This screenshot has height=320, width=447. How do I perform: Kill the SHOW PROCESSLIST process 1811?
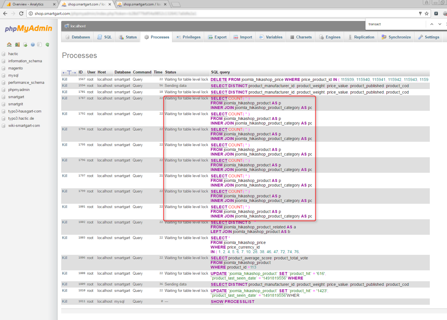click(65, 302)
